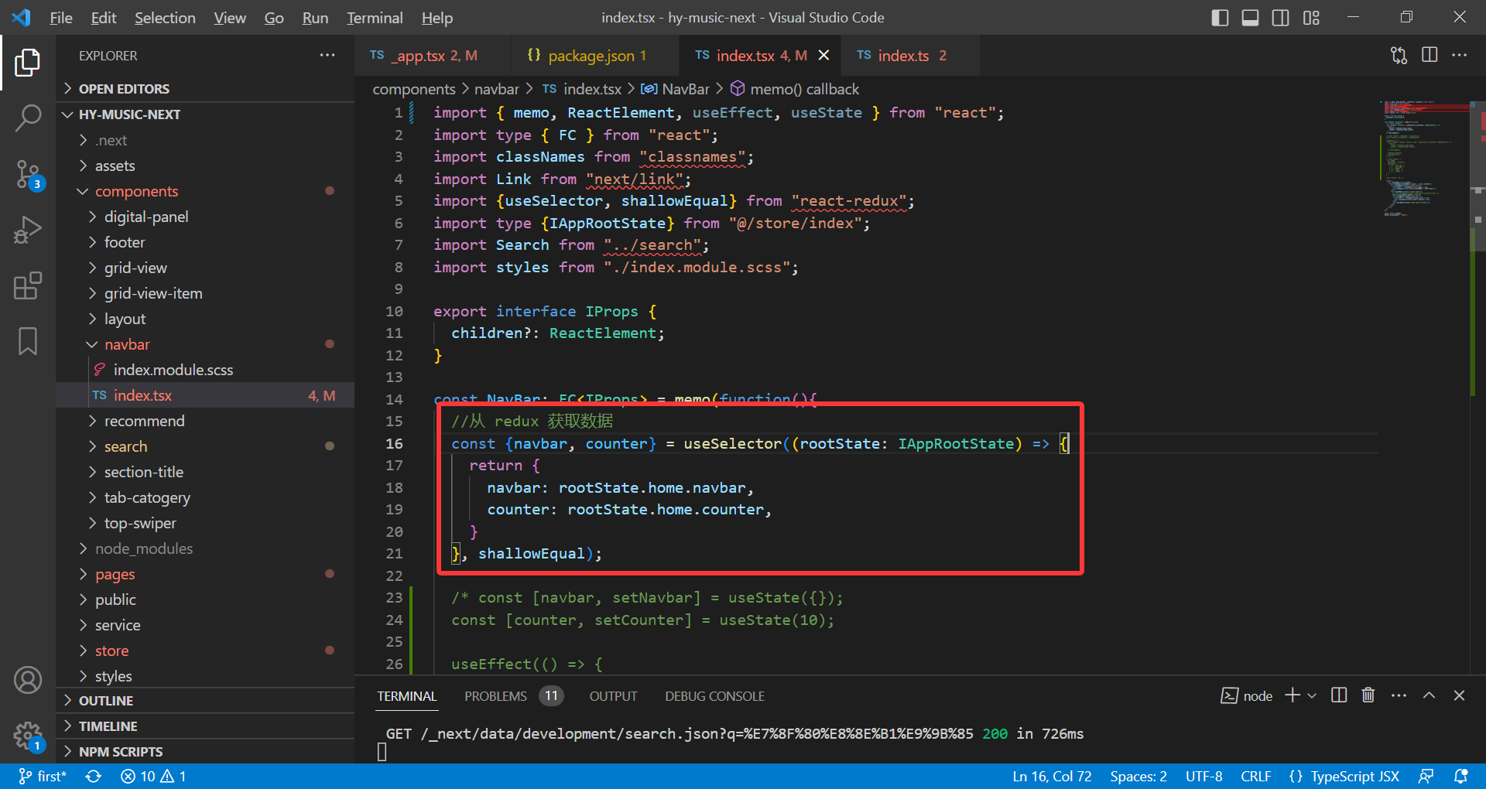This screenshot has height=789, width=1486.
Task: Show the OUTPUT panel tab
Action: pos(613,696)
